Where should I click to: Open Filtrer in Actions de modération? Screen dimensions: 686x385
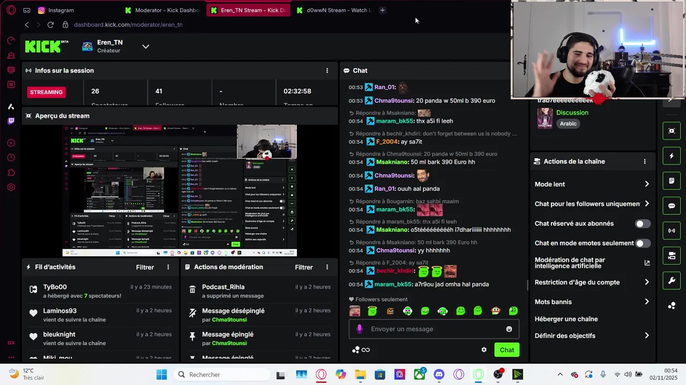(x=304, y=267)
